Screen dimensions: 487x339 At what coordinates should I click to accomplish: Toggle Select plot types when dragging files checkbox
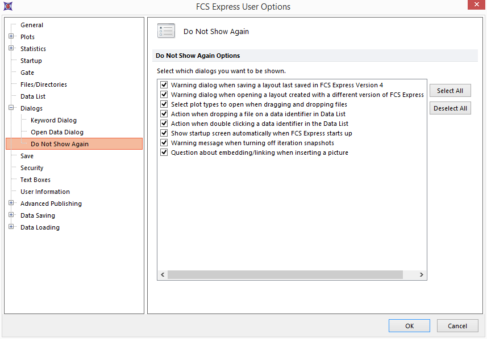[x=164, y=104]
